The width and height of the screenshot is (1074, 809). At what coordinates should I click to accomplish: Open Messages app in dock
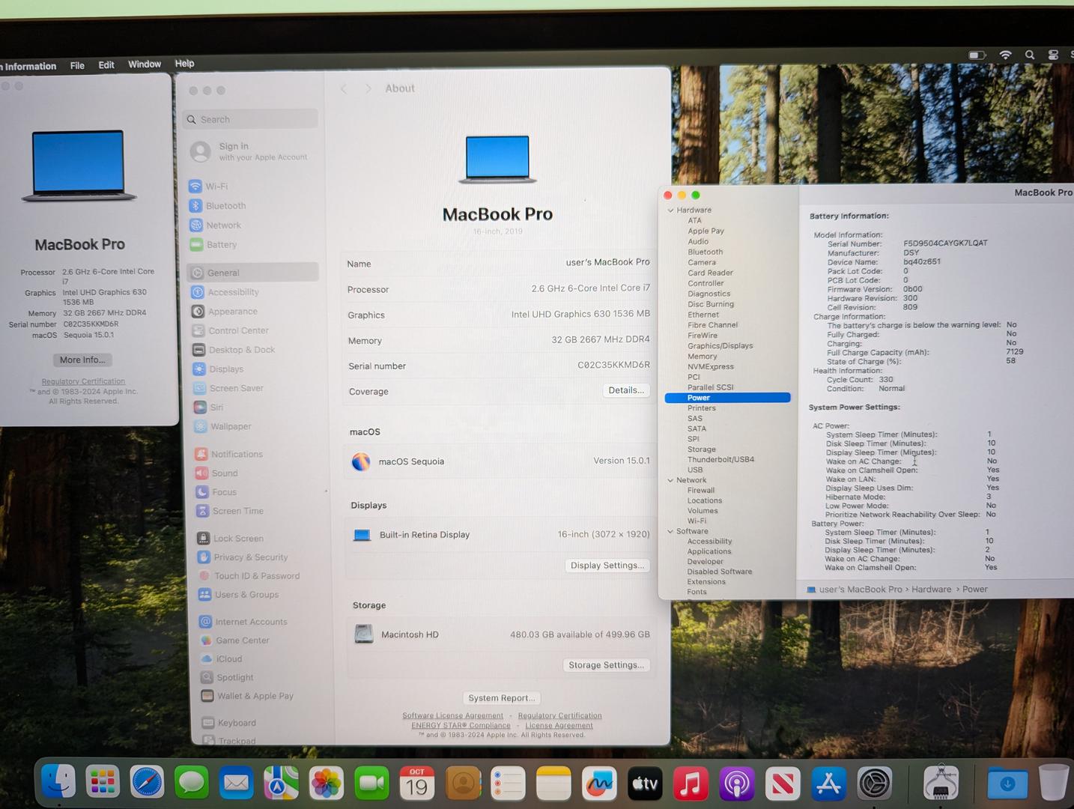point(192,783)
